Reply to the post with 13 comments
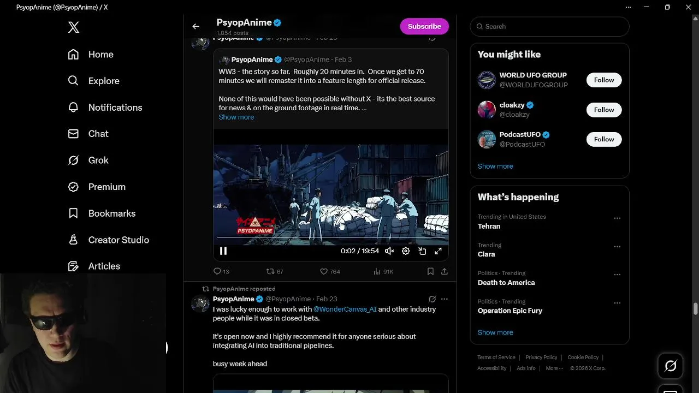The width and height of the screenshot is (699, 393). (x=221, y=271)
